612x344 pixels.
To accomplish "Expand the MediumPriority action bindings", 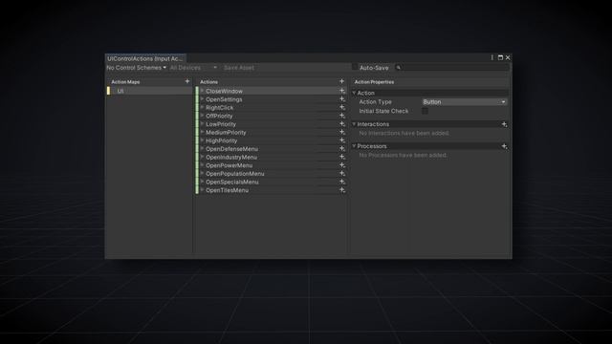I will [202, 132].
